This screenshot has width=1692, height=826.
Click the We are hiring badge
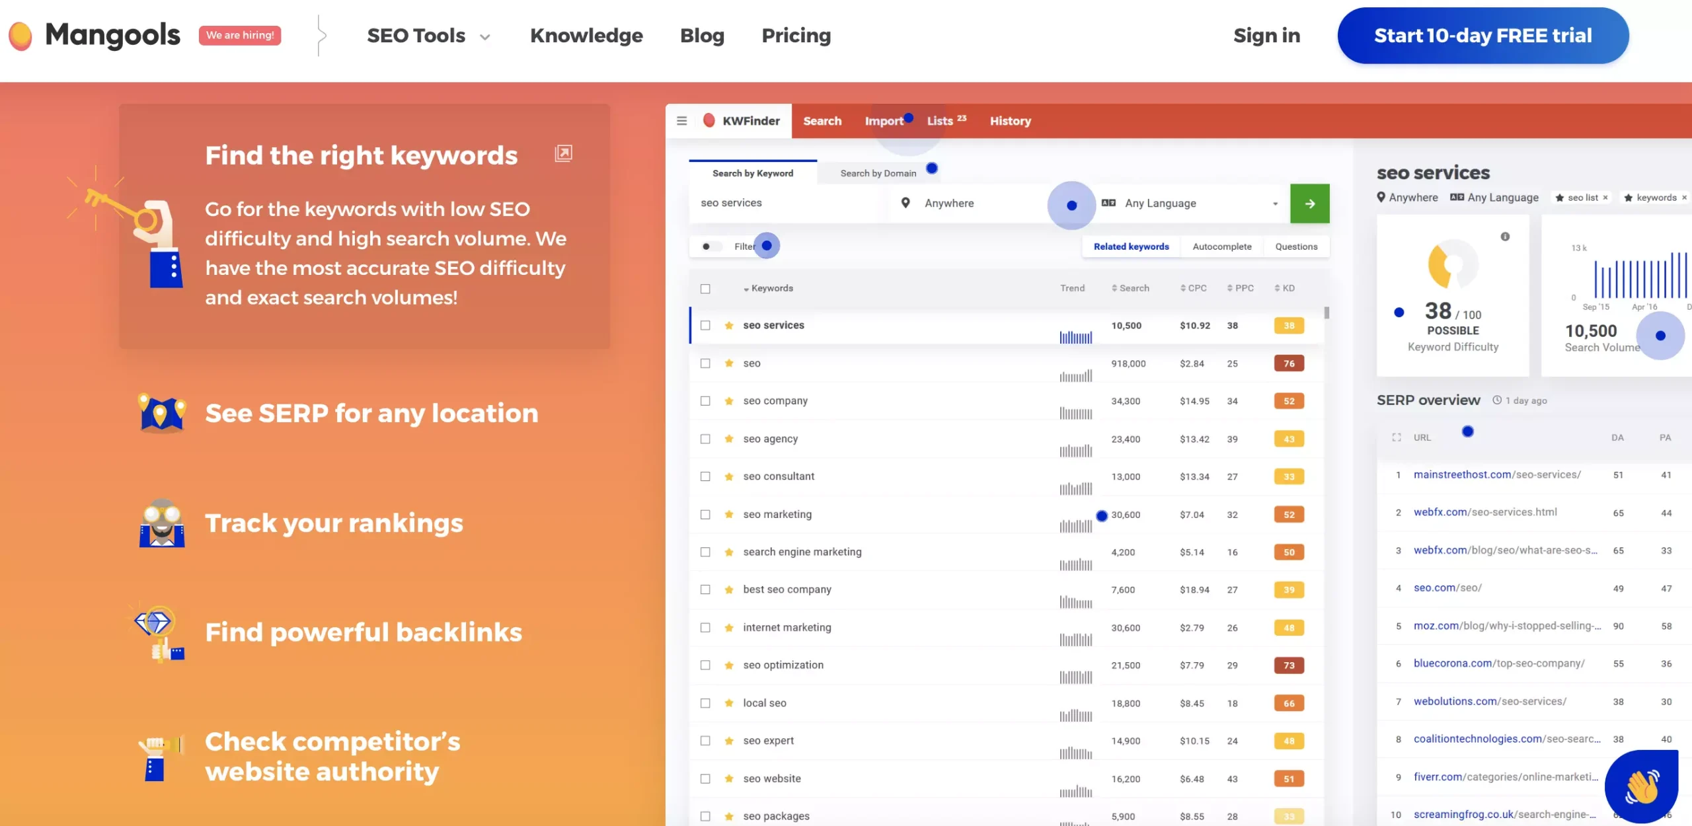[240, 35]
